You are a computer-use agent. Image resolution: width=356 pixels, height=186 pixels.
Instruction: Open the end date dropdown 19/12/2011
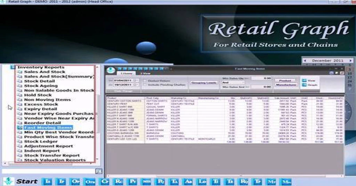click(x=136, y=85)
